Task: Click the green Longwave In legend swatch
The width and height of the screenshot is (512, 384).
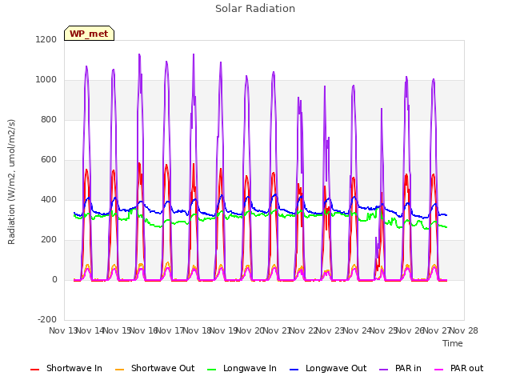Action: pyautogui.click(x=211, y=370)
